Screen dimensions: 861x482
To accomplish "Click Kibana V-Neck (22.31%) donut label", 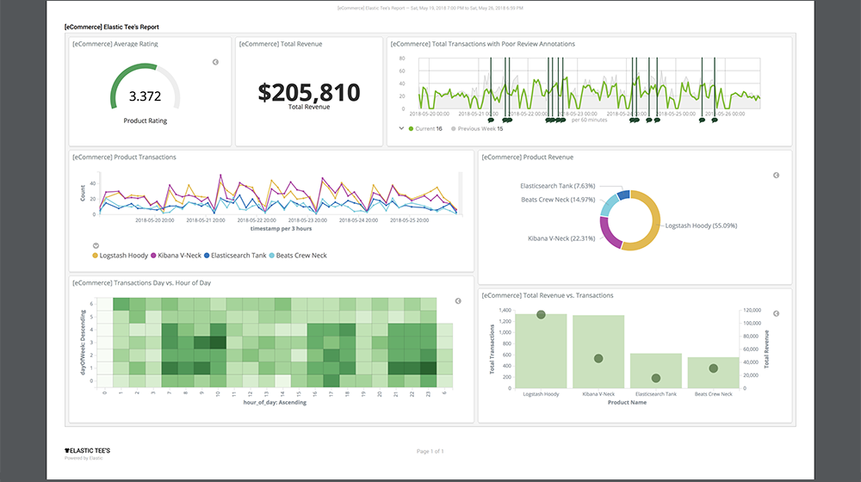I will coord(561,238).
